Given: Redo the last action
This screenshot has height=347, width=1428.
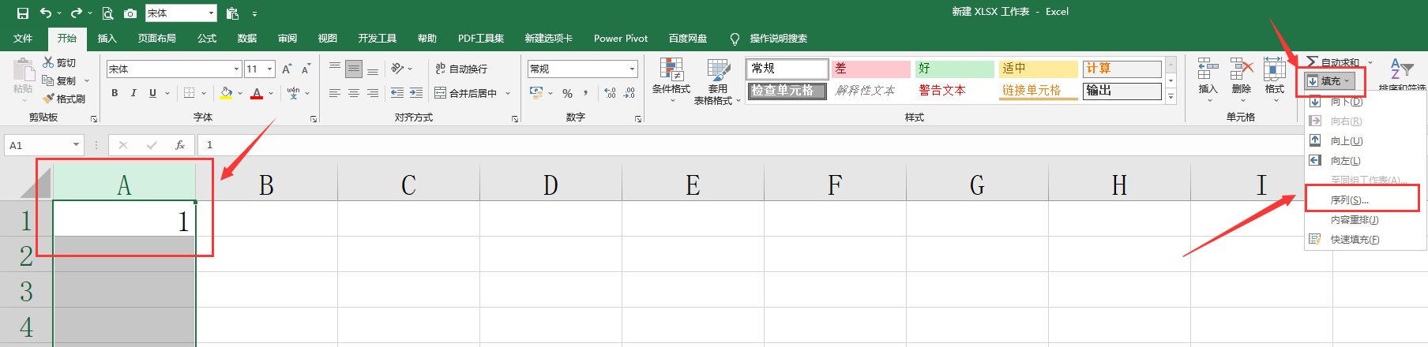Looking at the screenshot, I should click(76, 13).
